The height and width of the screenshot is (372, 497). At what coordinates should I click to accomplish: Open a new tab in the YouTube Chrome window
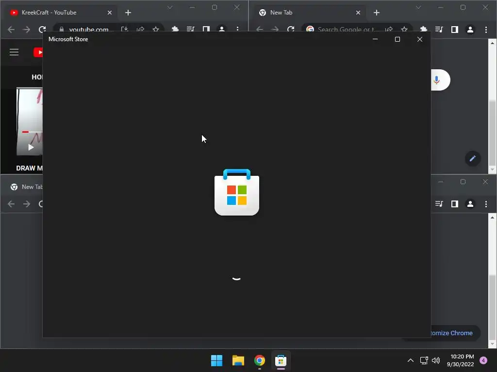coord(128,13)
